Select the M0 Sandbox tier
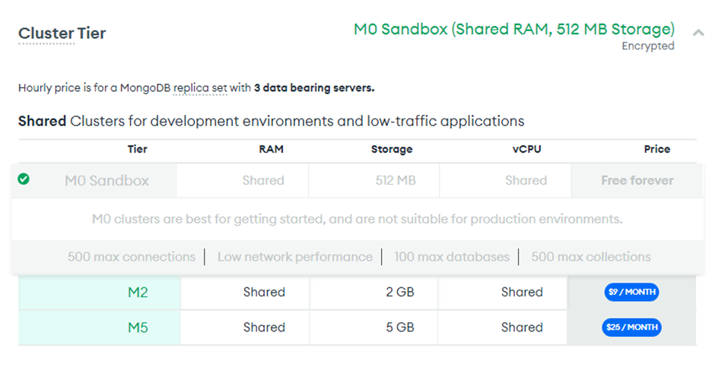The image size is (712, 377). [x=106, y=181]
